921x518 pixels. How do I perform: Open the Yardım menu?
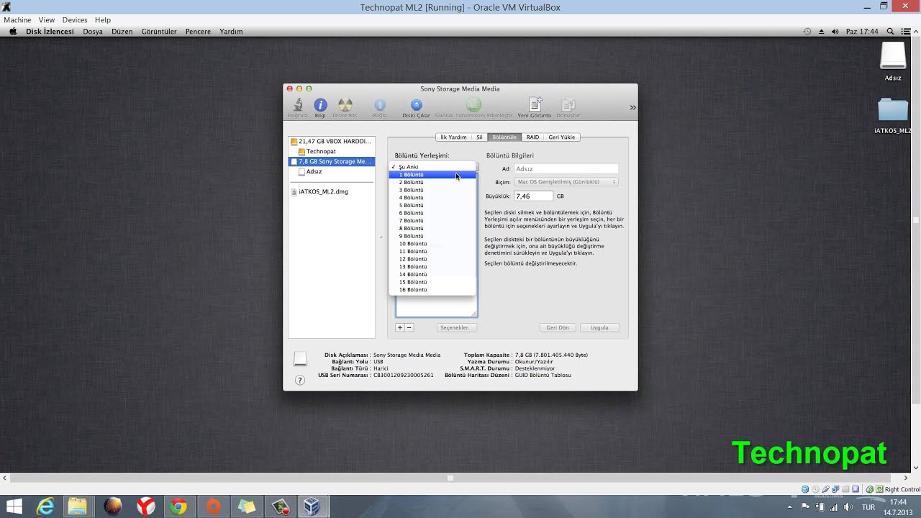[x=231, y=32]
